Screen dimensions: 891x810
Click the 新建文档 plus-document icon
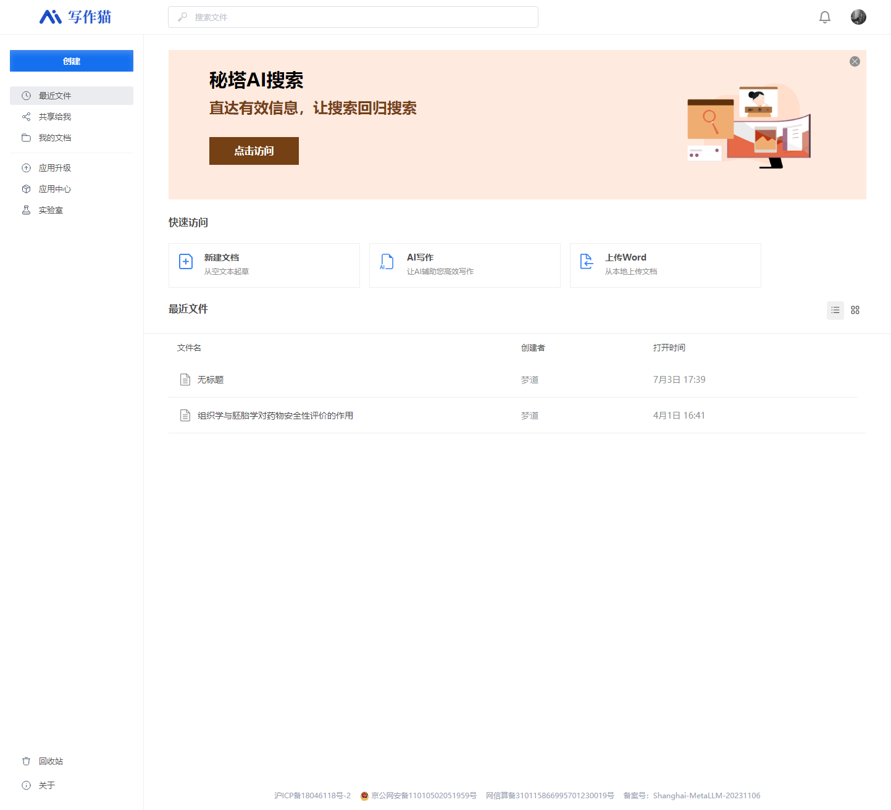coord(186,262)
